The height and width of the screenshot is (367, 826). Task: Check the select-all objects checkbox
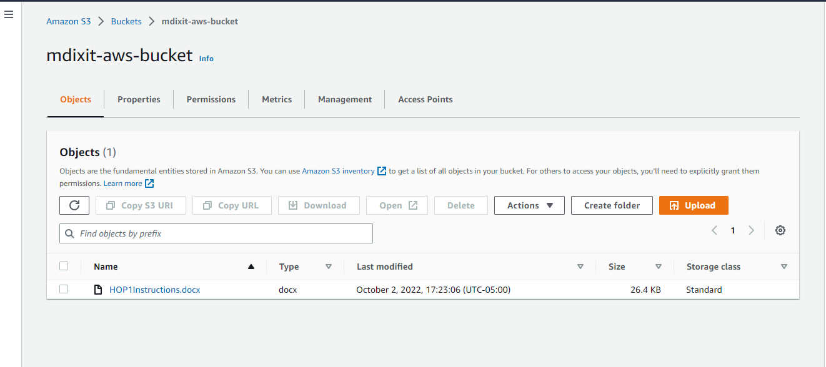coord(64,265)
